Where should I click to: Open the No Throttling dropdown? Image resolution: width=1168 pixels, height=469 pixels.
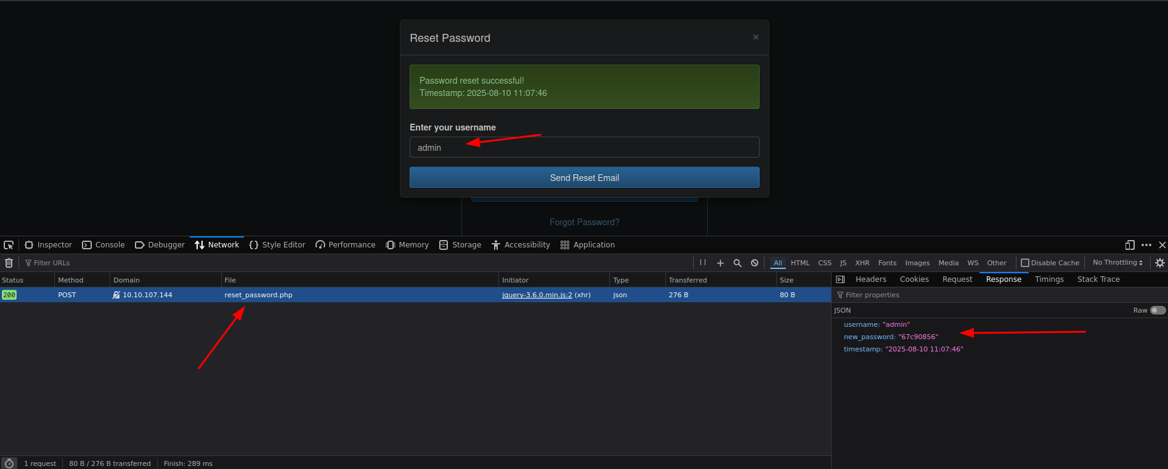[1117, 263]
